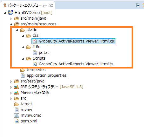The image size is (144, 137).
Task: Close the Package Explorer tab
Action: pyautogui.click(x=51, y=5)
